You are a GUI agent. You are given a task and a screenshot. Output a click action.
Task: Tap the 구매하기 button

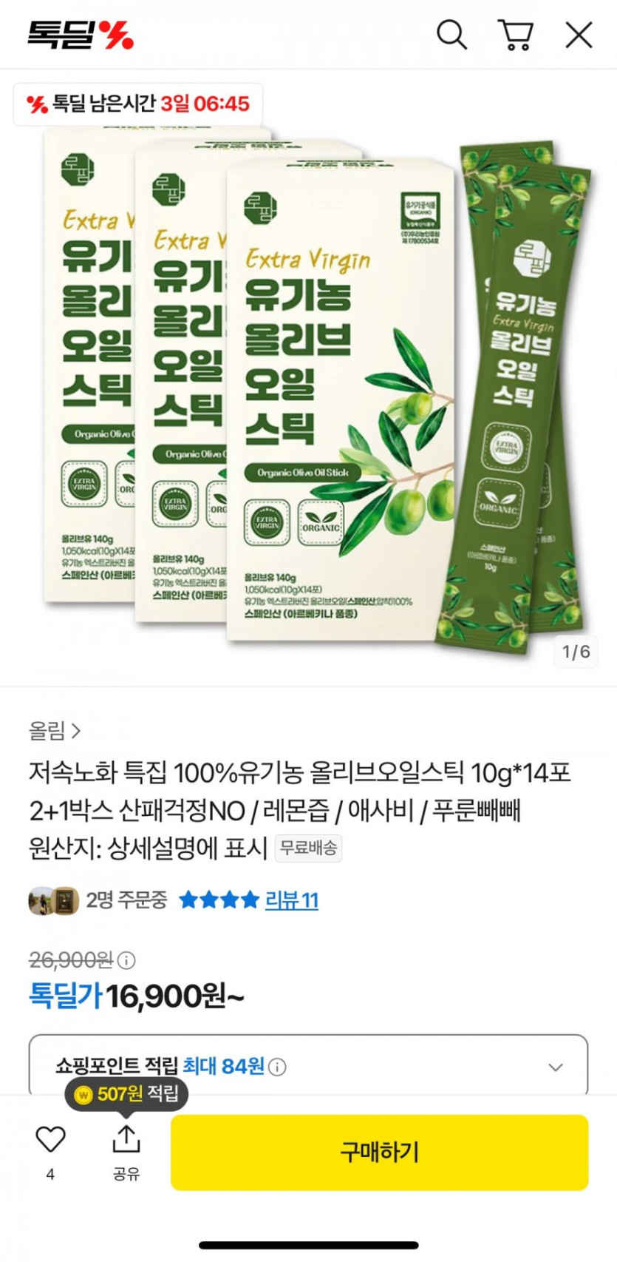coord(379,1152)
